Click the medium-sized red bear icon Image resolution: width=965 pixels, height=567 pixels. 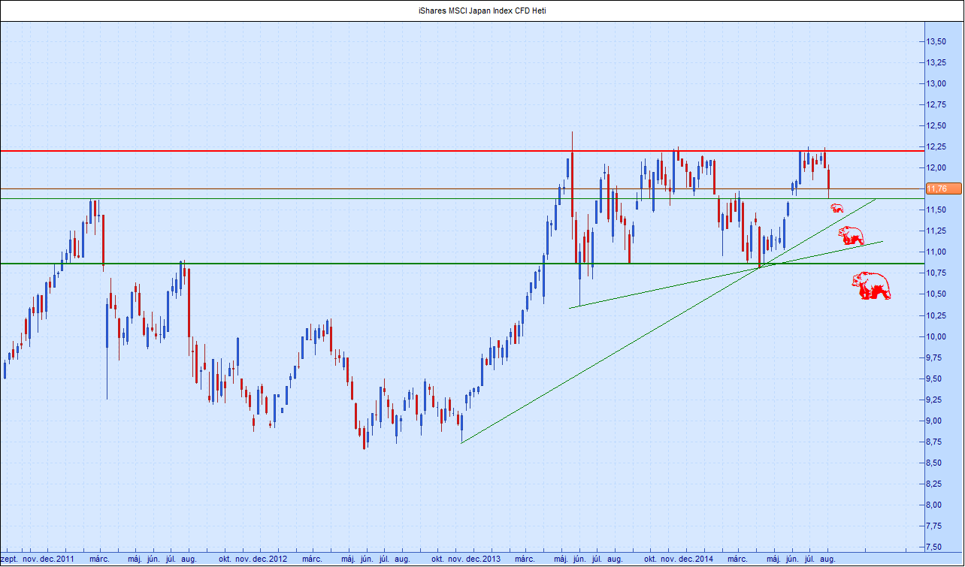click(x=851, y=237)
